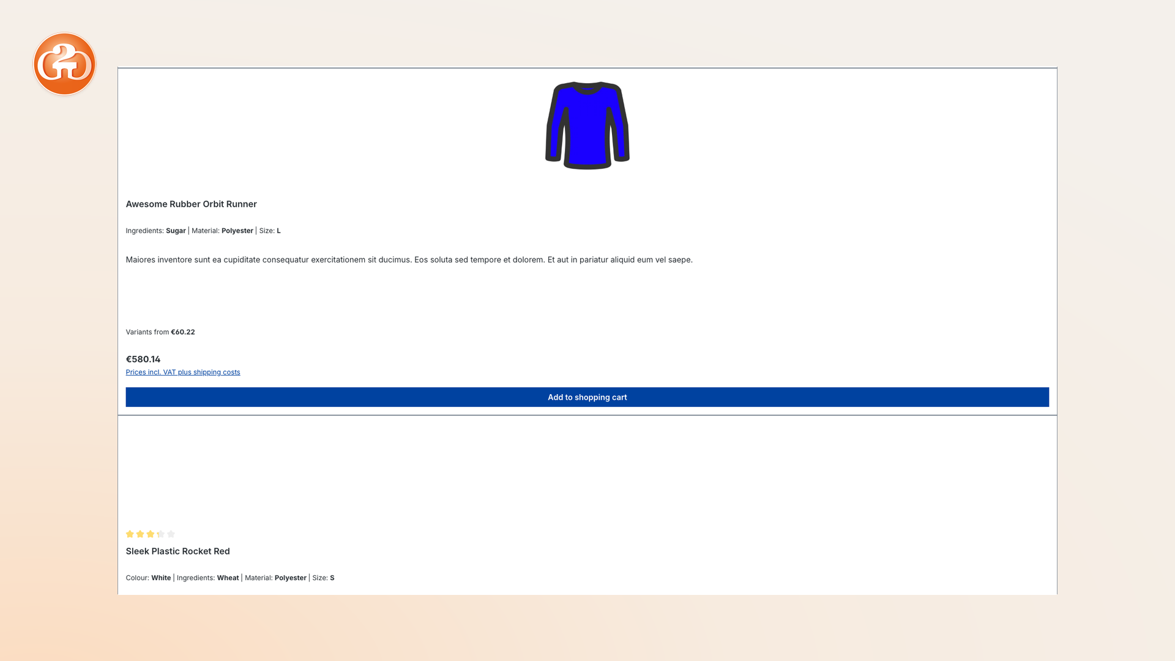Click the €580.14 price
The width and height of the screenshot is (1175, 661).
coord(143,359)
